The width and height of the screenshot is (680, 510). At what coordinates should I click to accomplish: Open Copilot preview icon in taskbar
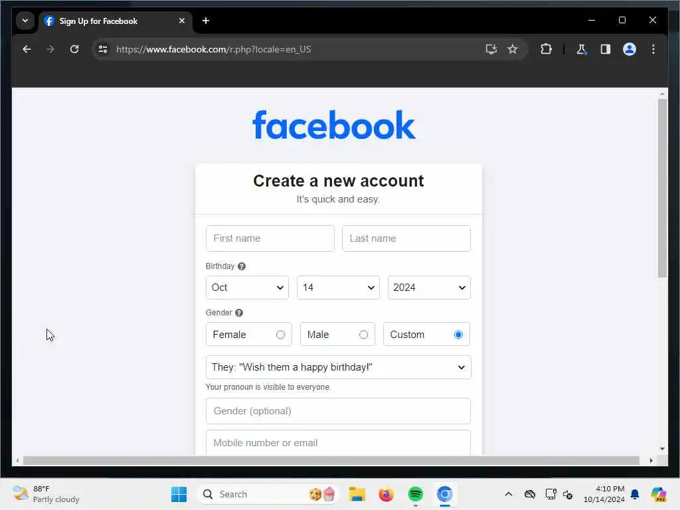pos(658,494)
